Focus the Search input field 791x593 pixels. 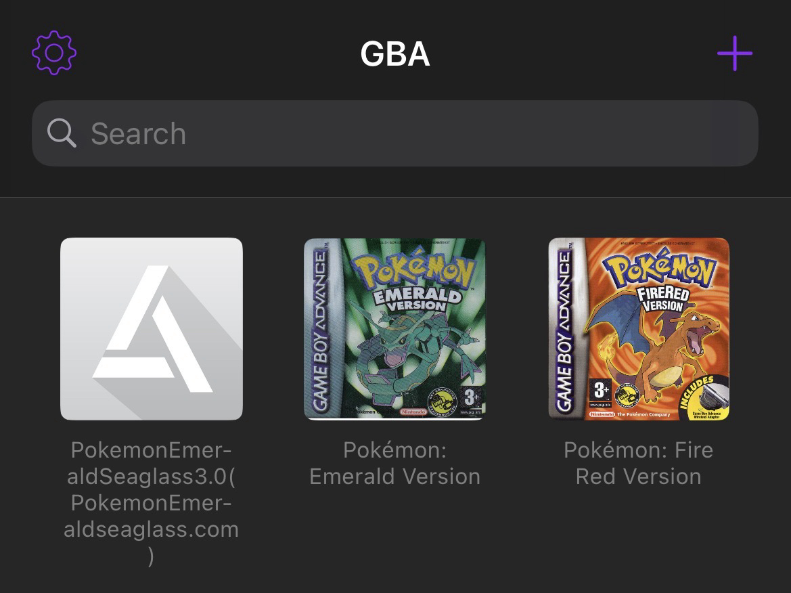(406, 133)
